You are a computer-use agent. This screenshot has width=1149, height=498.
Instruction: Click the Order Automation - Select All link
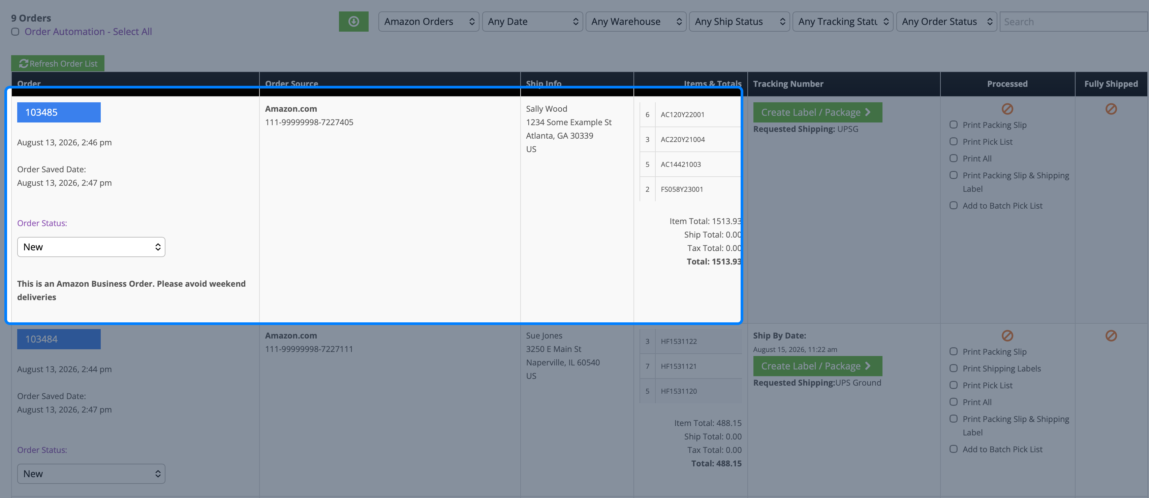88,32
